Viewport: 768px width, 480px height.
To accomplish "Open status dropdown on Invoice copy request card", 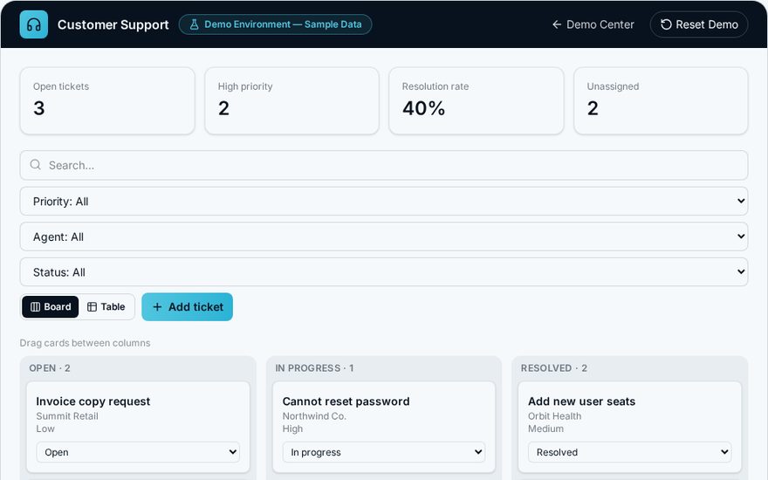I will (x=138, y=452).
